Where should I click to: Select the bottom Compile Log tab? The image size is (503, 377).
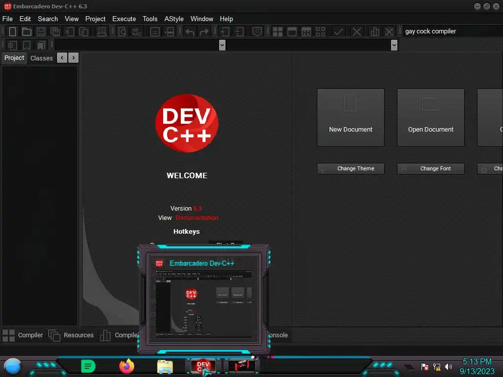click(119, 335)
